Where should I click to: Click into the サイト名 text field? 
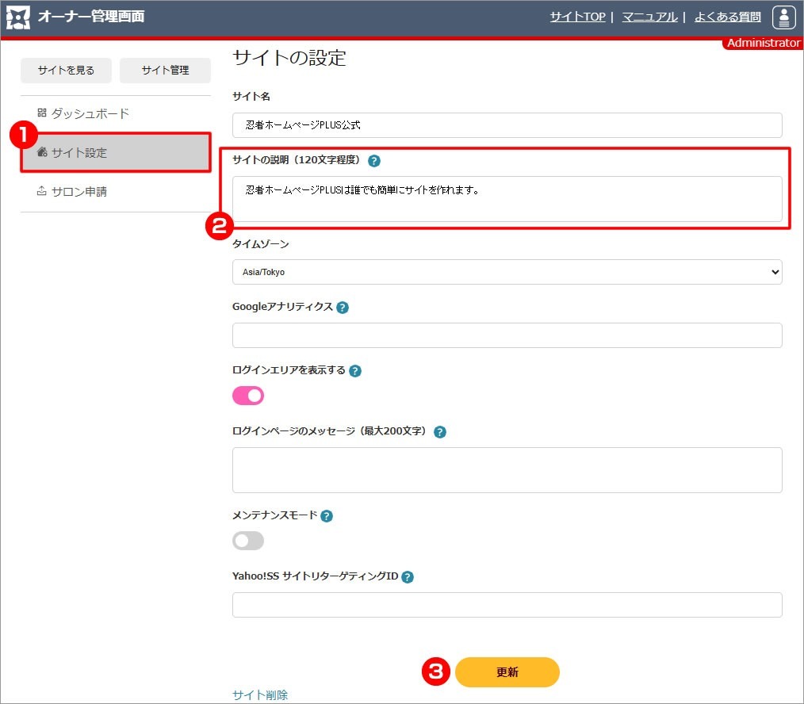click(x=507, y=125)
